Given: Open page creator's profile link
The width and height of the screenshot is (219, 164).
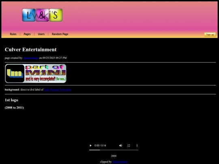Looking at the screenshot, I should pyautogui.click(x=31, y=58).
